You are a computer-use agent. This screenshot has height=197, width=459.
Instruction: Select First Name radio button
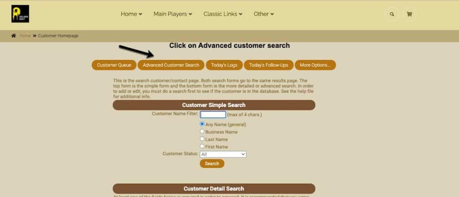(202, 146)
